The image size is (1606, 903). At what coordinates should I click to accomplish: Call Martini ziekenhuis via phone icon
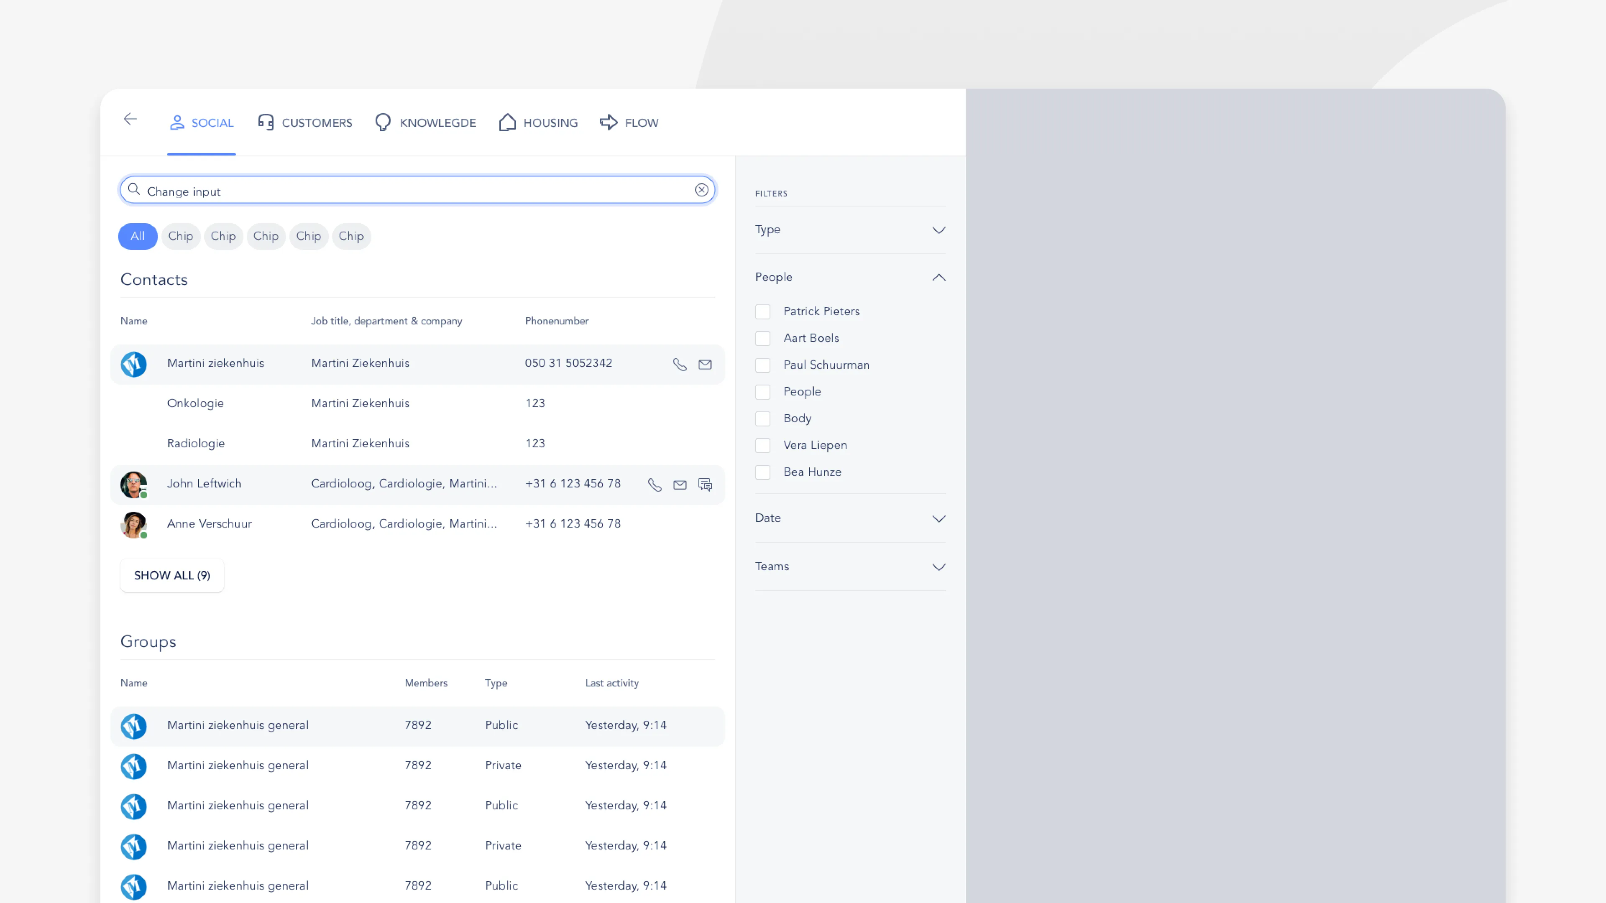click(x=680, y=364)
